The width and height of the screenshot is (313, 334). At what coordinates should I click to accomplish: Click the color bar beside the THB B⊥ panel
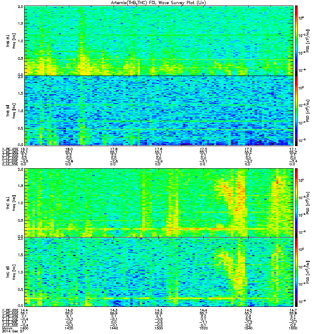tap(296, 40)
